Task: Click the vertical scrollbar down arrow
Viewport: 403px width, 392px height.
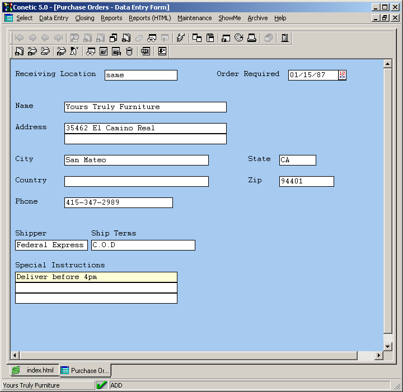Action: point(387,346)
